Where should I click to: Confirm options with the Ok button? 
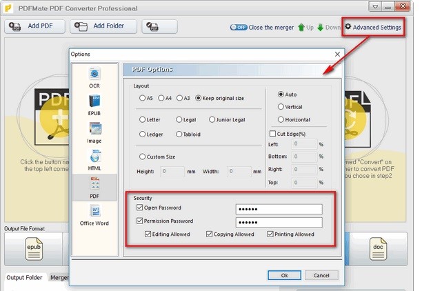pyautogui.click(x=285, y=275)
